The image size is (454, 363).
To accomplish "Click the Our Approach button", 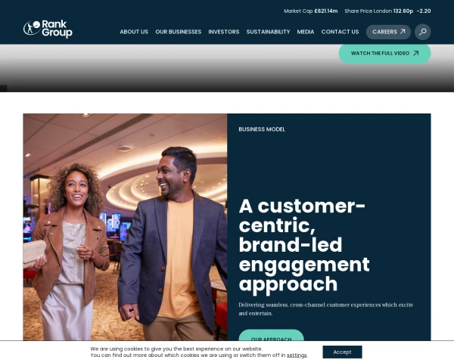I will click(x=272, y=336).
